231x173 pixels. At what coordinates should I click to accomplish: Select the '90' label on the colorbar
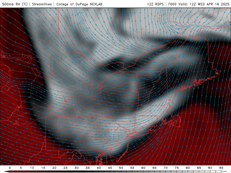(210, 168)
